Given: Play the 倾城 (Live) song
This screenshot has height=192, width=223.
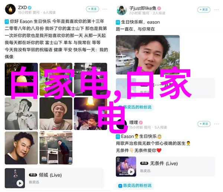Looking at the screenshot, I should pos(20,183).
